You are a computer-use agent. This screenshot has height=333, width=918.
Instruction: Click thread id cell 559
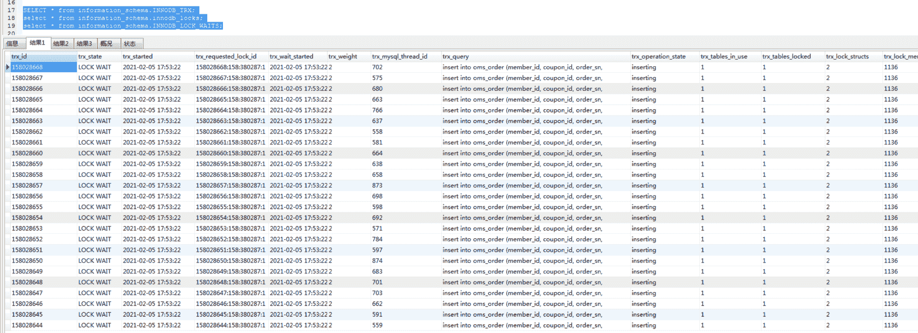[x=406, y=325]
